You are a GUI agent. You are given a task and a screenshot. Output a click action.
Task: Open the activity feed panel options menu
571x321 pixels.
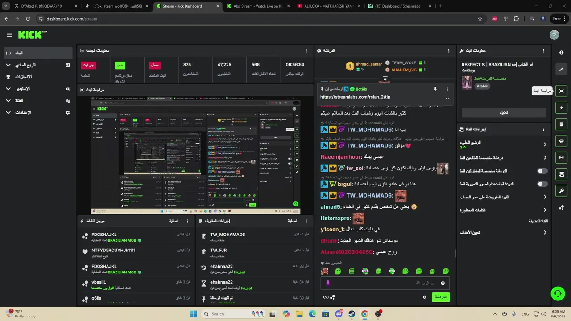(x=187, y=221)
